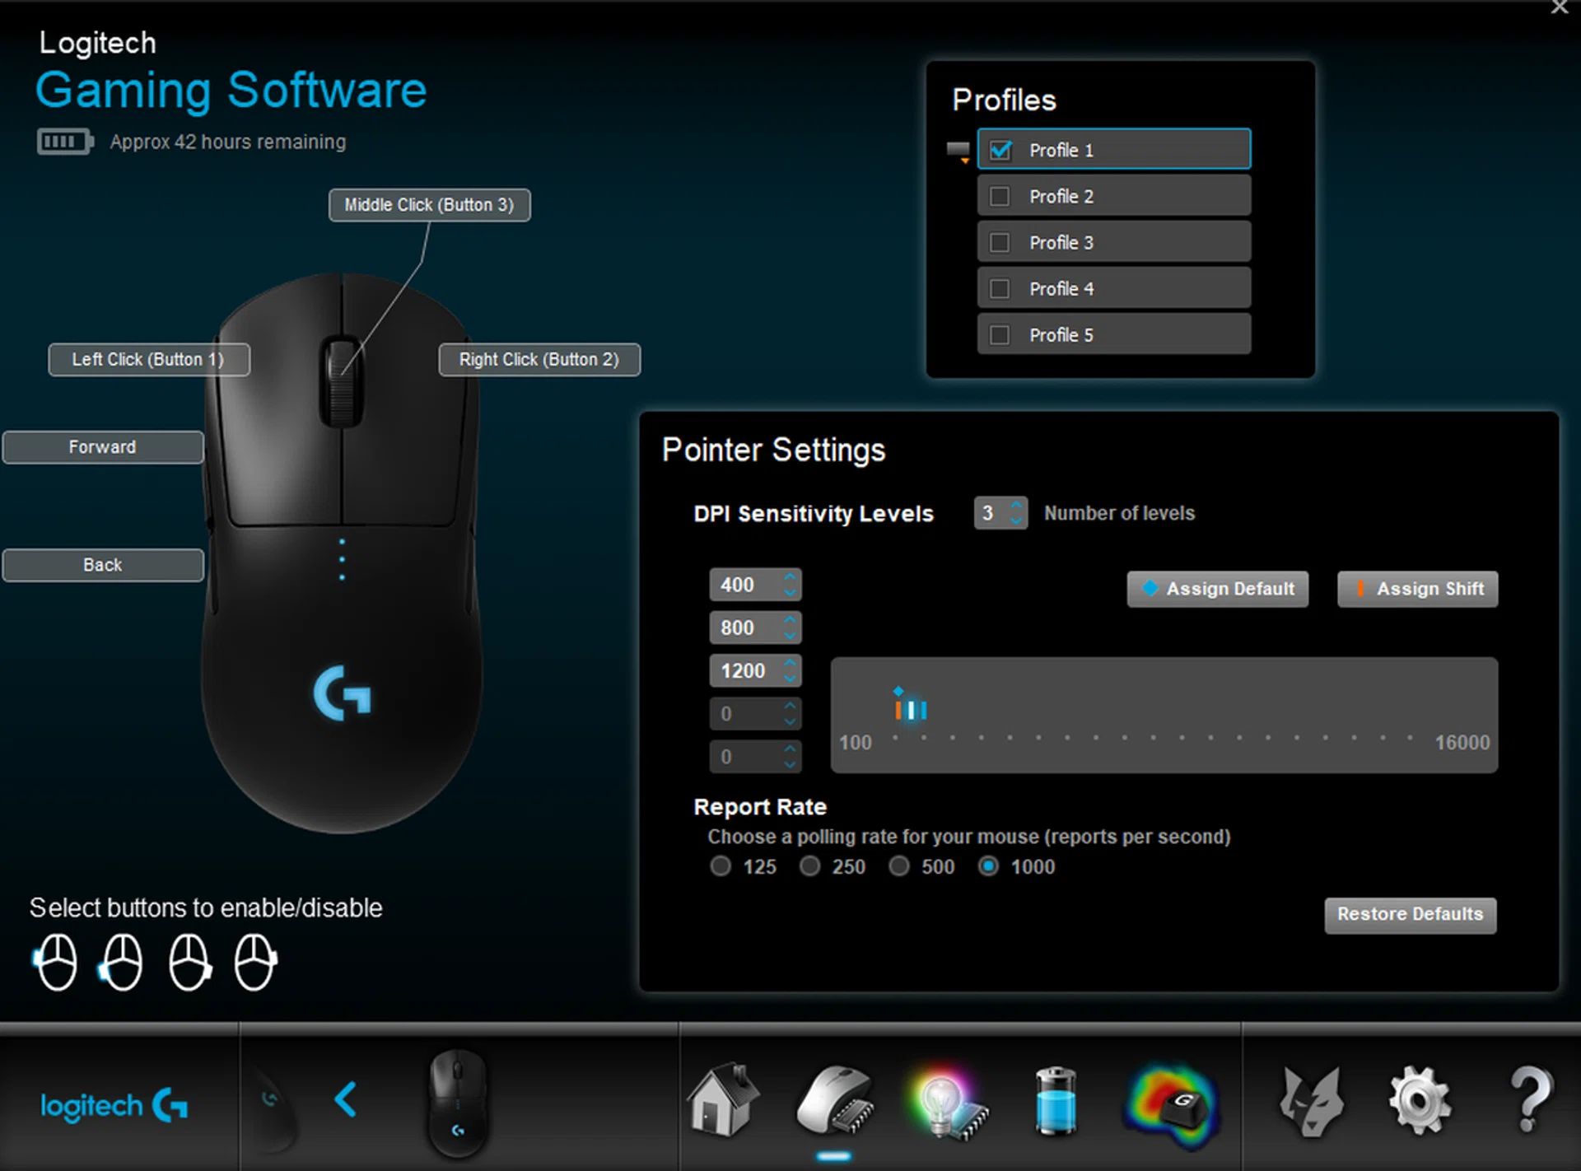1581x1171 pixels.
Task: Click the Assign Default button
Action: pyautogui.click(x=1217, y=589)
